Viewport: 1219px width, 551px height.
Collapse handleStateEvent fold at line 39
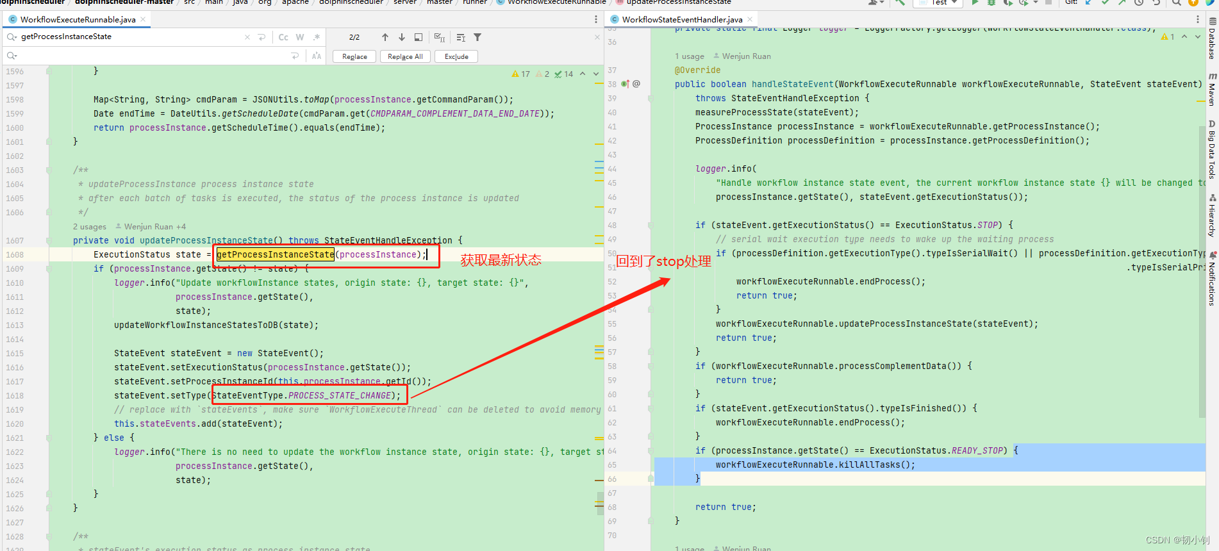tap(651, 98)
